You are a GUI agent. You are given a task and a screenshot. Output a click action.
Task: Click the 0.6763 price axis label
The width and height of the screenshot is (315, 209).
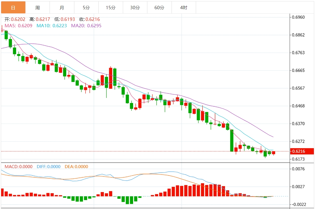pos(298,53)
